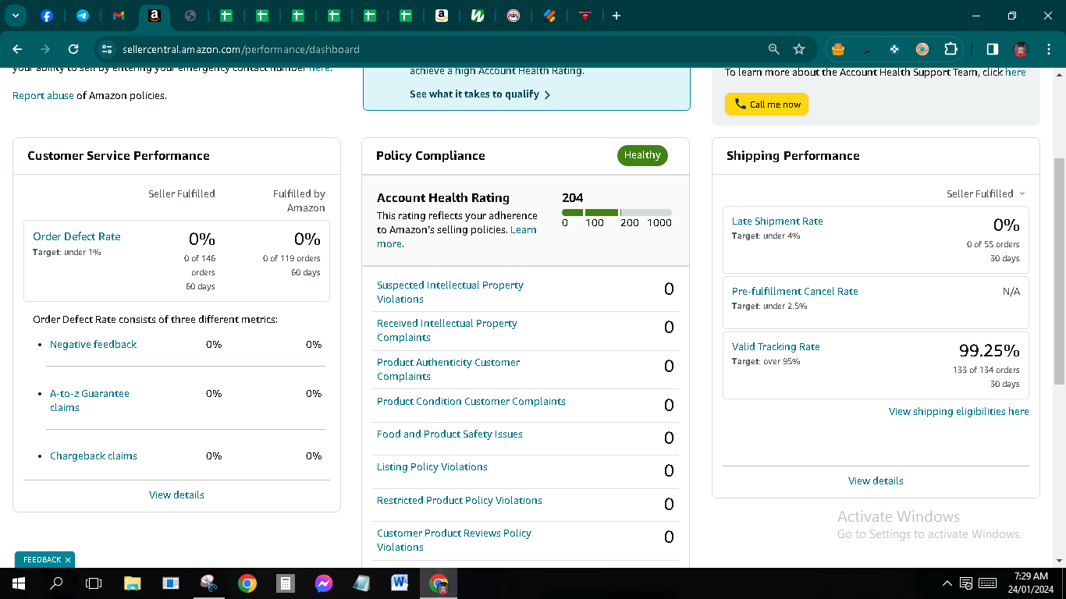Open Restricted Product Policy Violations
The width and height of the screenshot is (1066, 599).
pyautogui.click(x=460, y=500)
